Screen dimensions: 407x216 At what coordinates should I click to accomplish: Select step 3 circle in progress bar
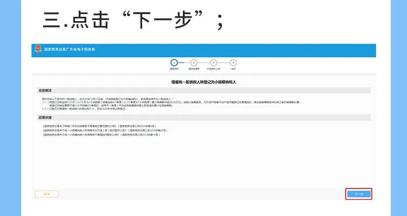213,63
